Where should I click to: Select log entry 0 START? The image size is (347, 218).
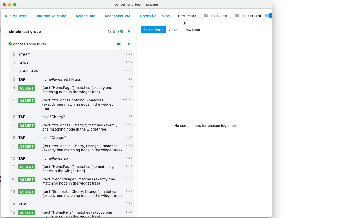[72, 55]
